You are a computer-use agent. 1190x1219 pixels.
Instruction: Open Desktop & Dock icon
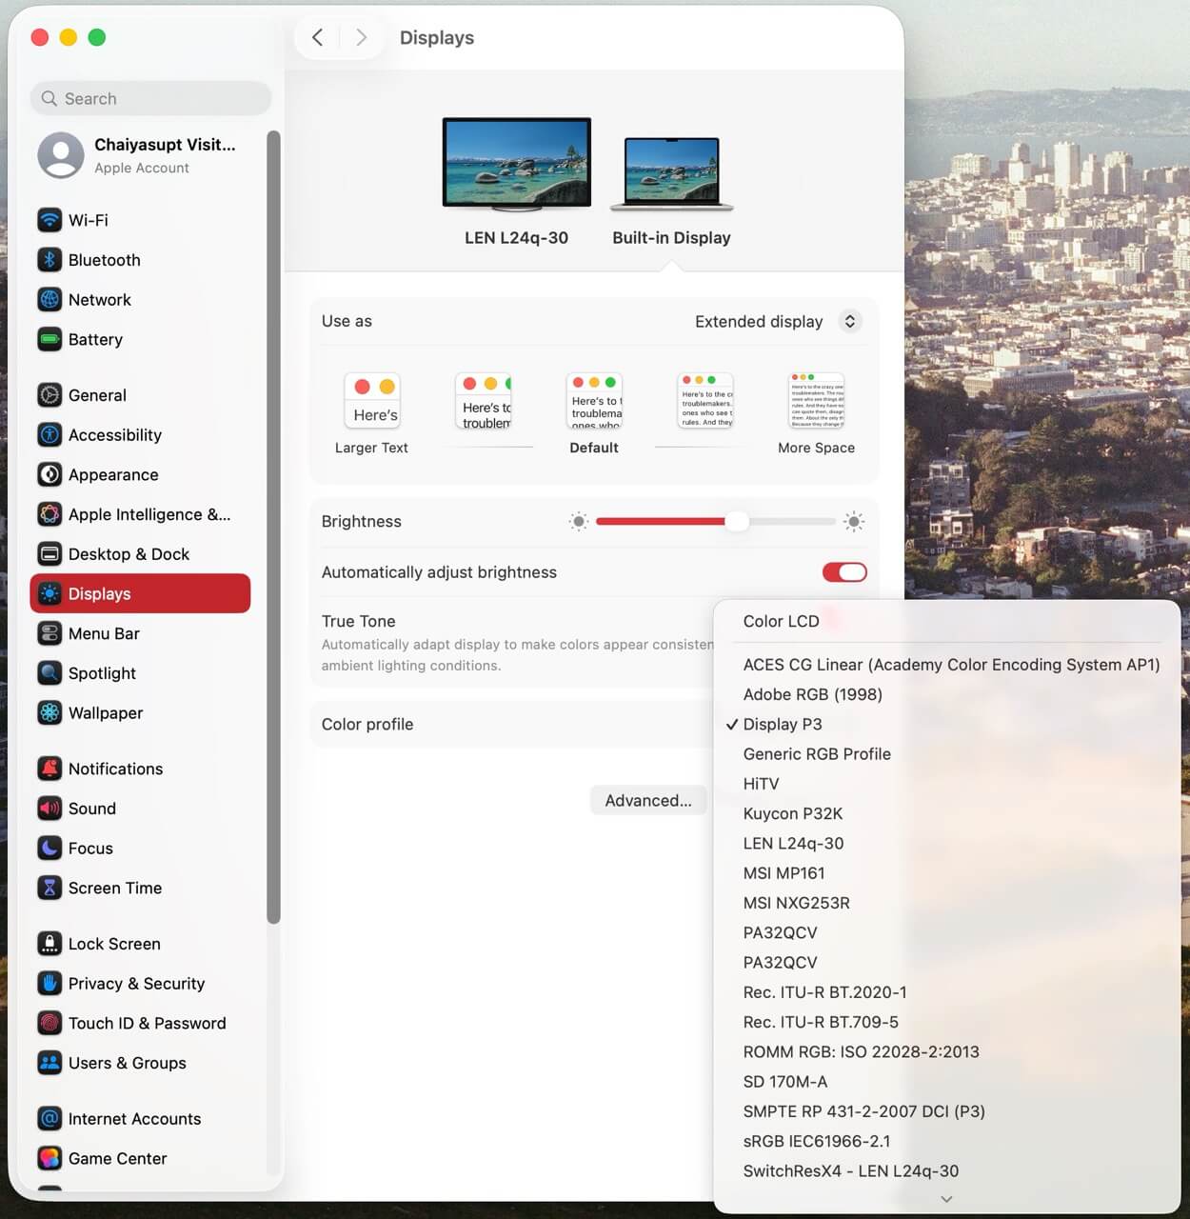click(x=50, y=554)
